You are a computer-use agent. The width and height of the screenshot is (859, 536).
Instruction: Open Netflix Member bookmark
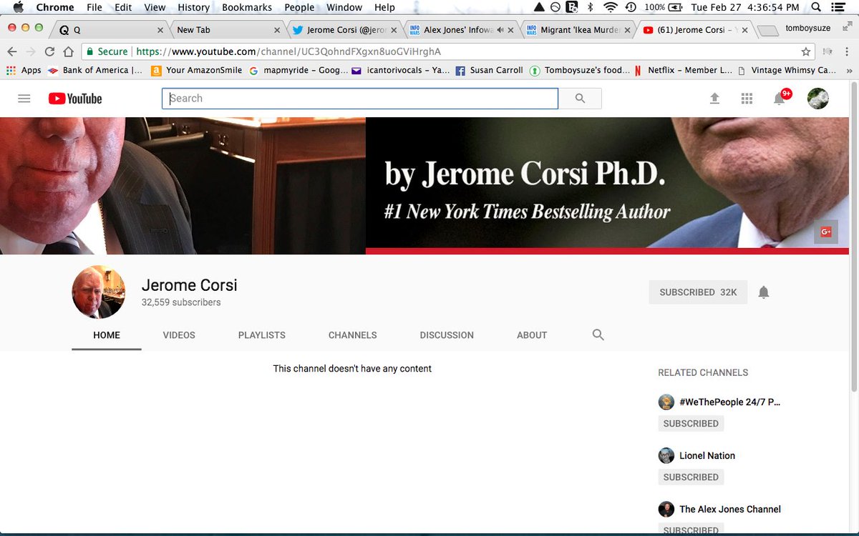683,70
